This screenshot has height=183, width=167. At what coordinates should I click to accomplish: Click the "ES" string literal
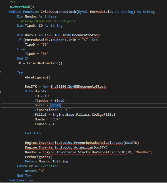click(x=44, y=54)
